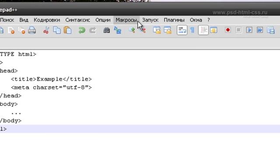
Task: Click the Close document icon in toolbar
Action: pyautogui.click(x=11, y=30)
